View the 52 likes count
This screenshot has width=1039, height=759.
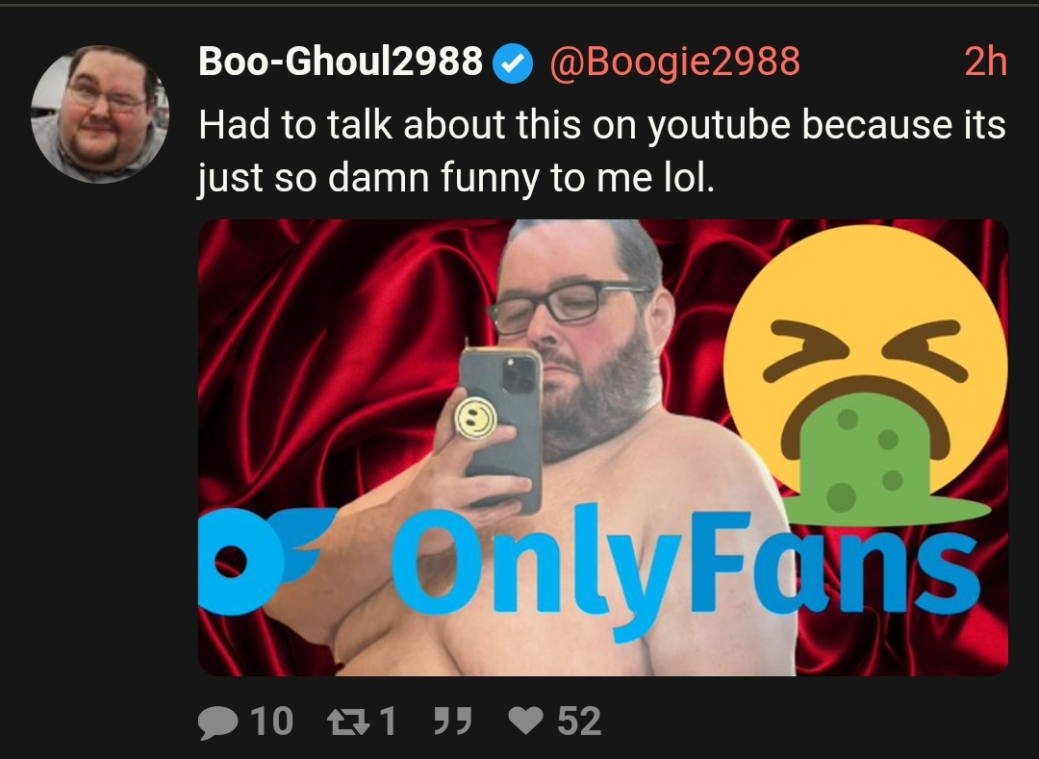579,721
